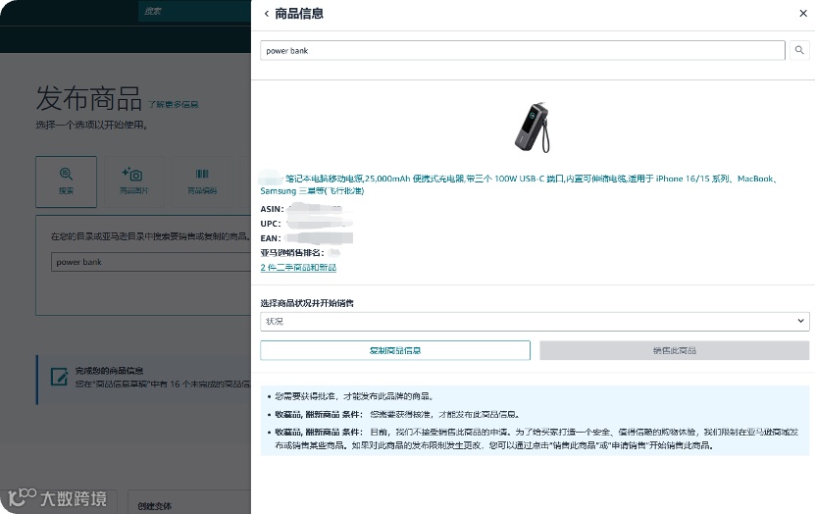816x514 pixels.
Task: Click the back arrow beside 商品信息
Action: tap(267, 14)
